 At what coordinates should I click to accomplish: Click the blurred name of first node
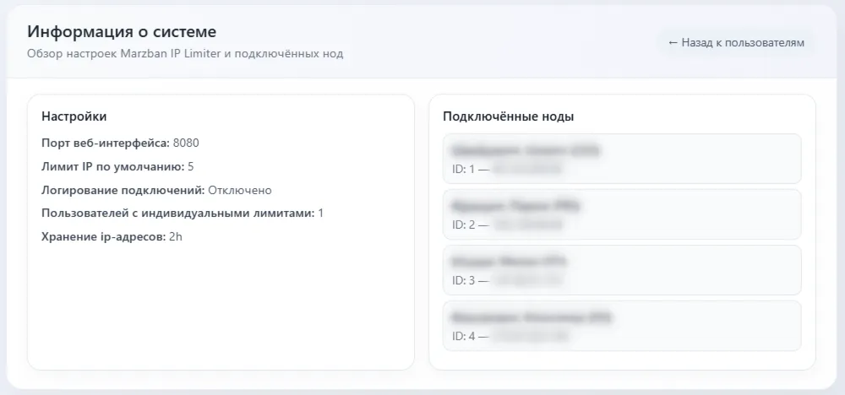526,150
